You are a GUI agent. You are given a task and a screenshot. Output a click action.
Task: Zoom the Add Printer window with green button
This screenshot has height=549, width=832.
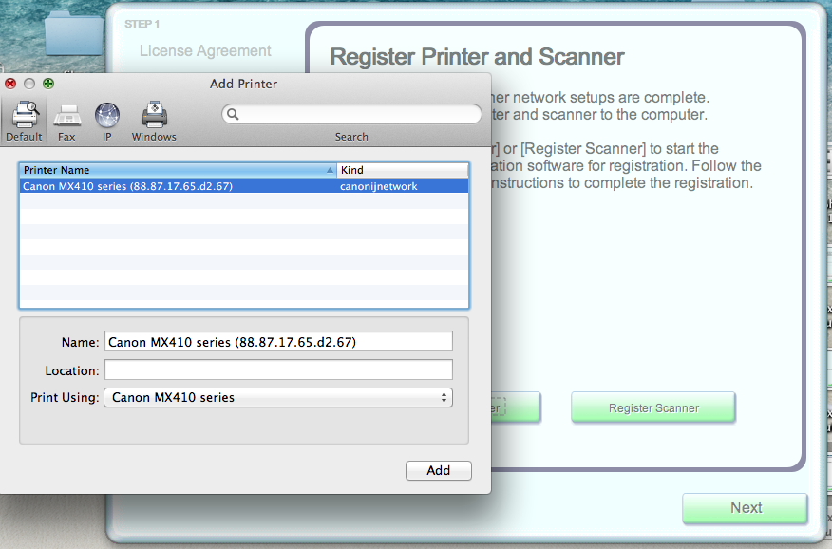pyautogui.click(x=48, y=84)
